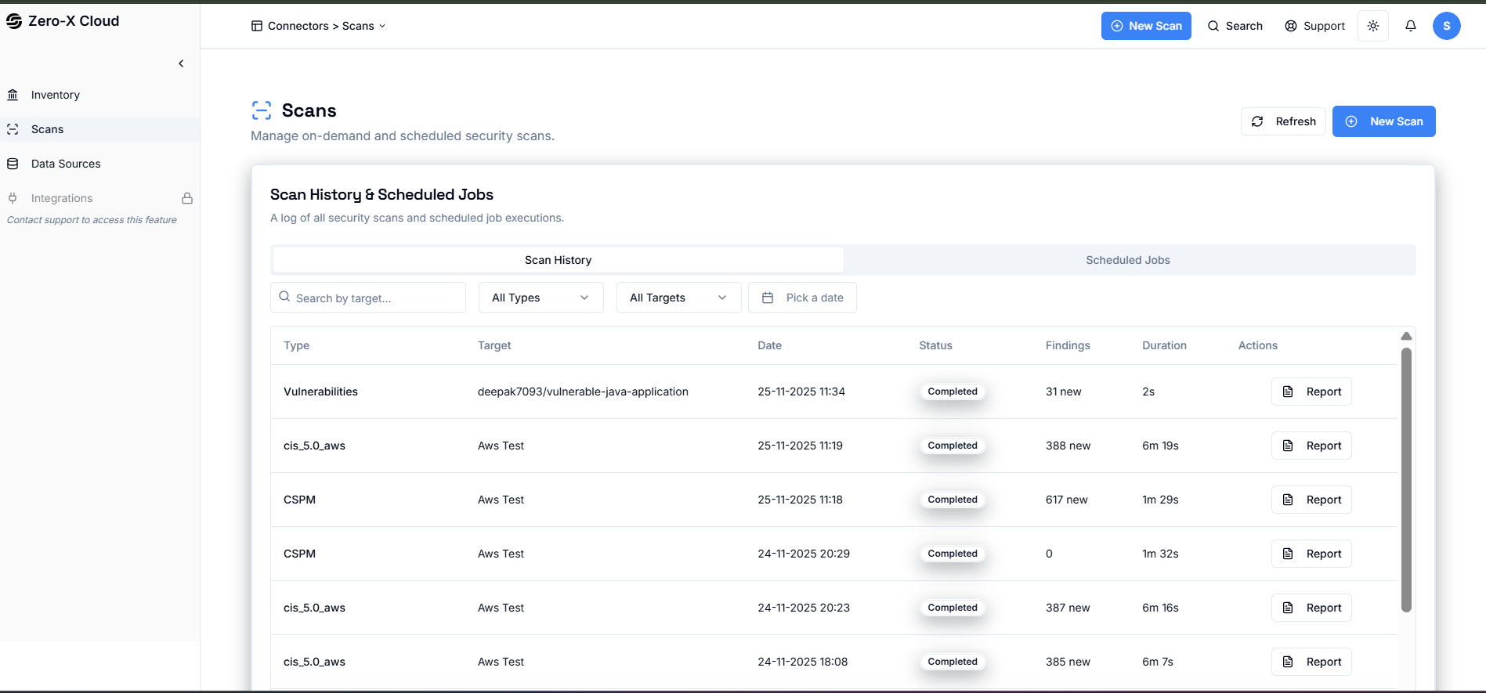This screenshot has width=1486, height=693.
Task: Click the Zero-X Cloud logo icon
Action: pos(14,21)
